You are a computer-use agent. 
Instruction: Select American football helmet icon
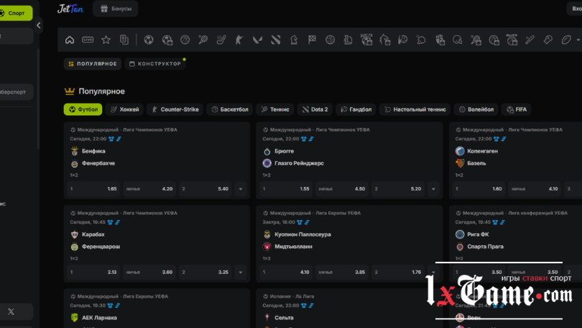[457, 40]
